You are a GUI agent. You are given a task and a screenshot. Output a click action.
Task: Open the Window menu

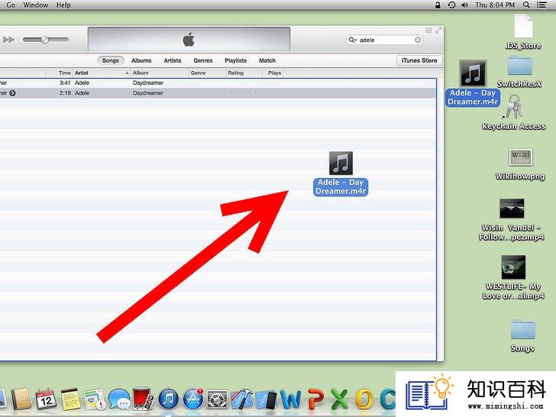click(35, 5)
